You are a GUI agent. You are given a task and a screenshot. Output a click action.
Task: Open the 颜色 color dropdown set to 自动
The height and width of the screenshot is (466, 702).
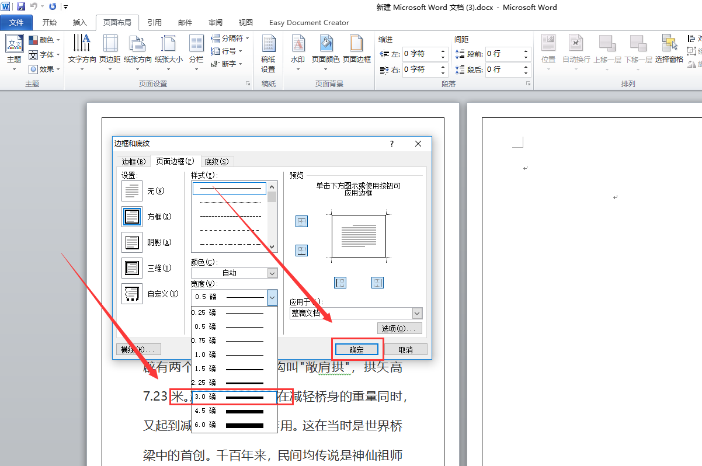234,273
